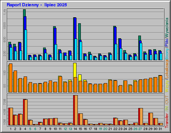Click the '/OUT' legend label
The image size is (171, 133).
(167, 100)
